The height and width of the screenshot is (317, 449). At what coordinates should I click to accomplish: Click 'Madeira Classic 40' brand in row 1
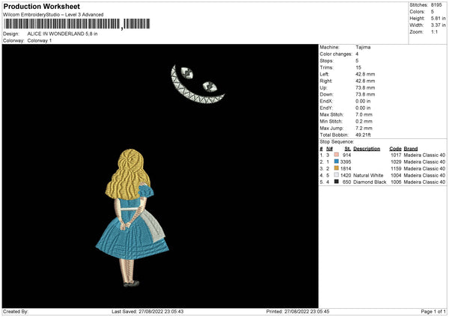pos(424,155)
